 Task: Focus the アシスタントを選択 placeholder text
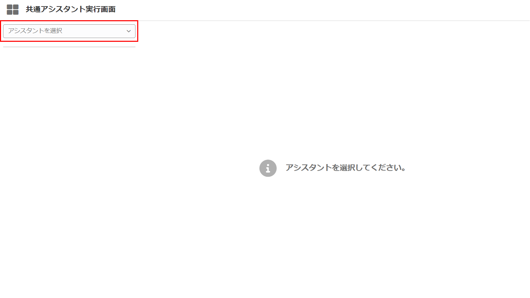pyautogui.click(x=35, y=31)
